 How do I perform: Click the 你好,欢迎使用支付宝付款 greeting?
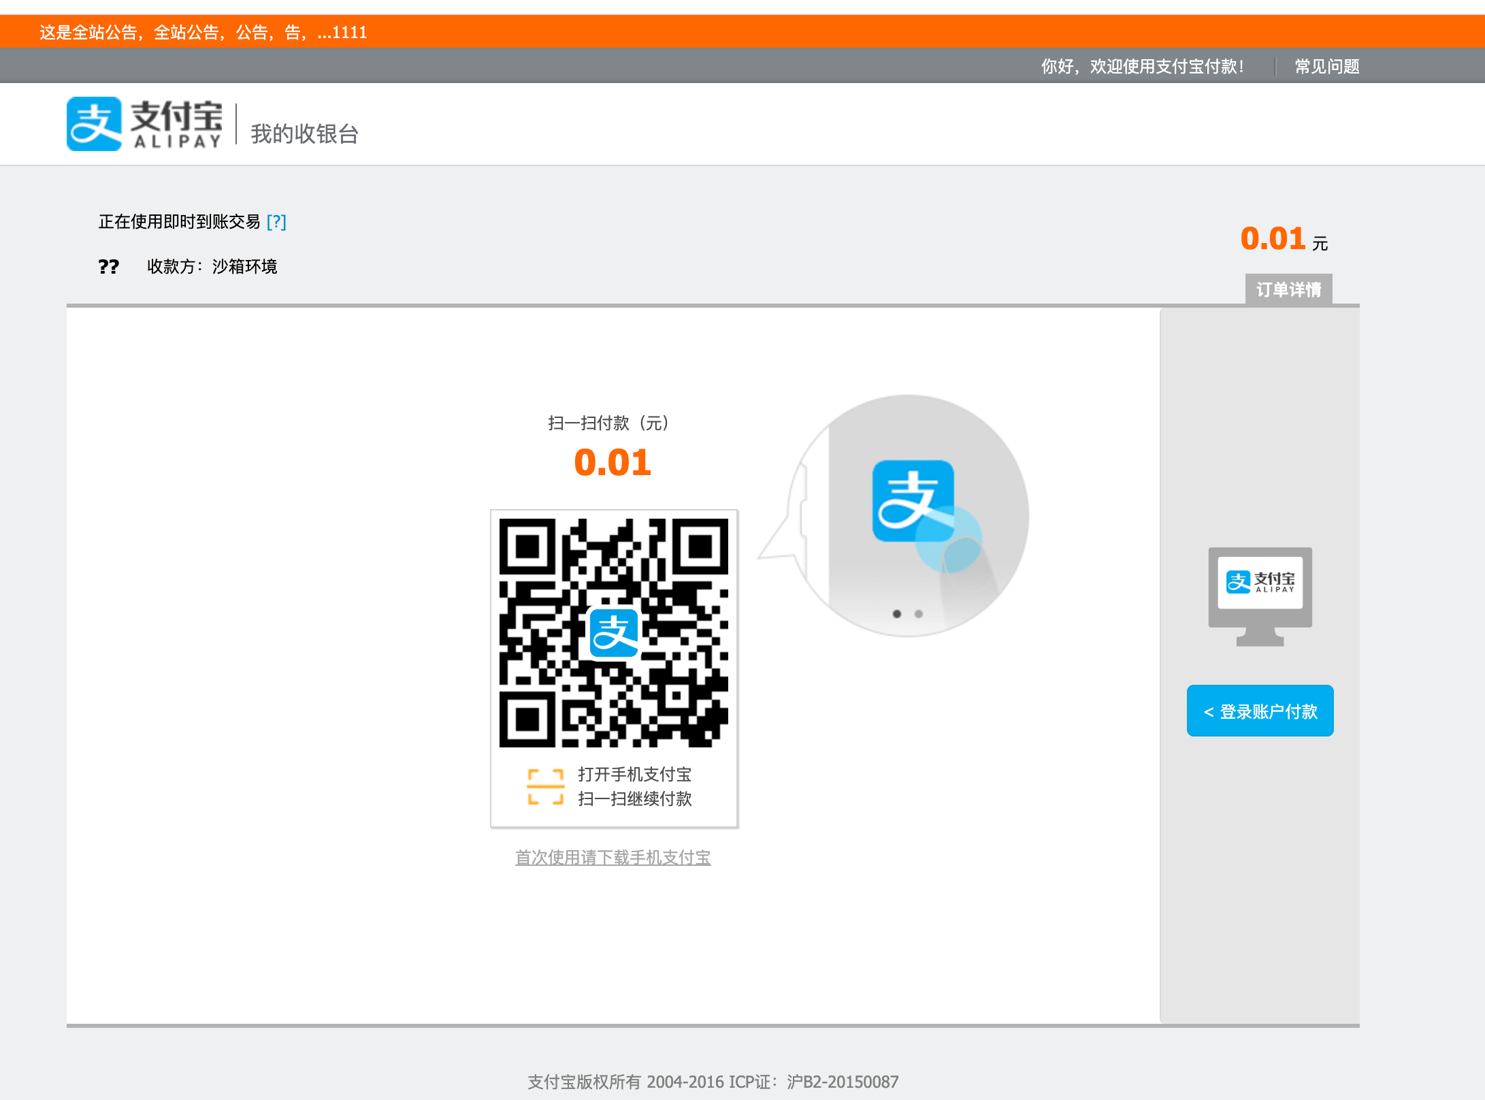coord(1142,67)
